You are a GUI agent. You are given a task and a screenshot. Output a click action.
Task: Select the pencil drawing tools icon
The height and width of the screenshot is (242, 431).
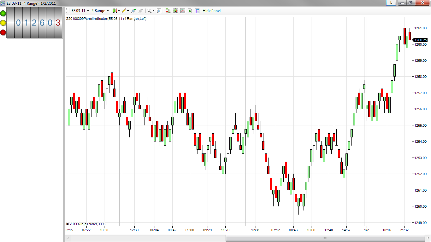click(x=124, y=11)
